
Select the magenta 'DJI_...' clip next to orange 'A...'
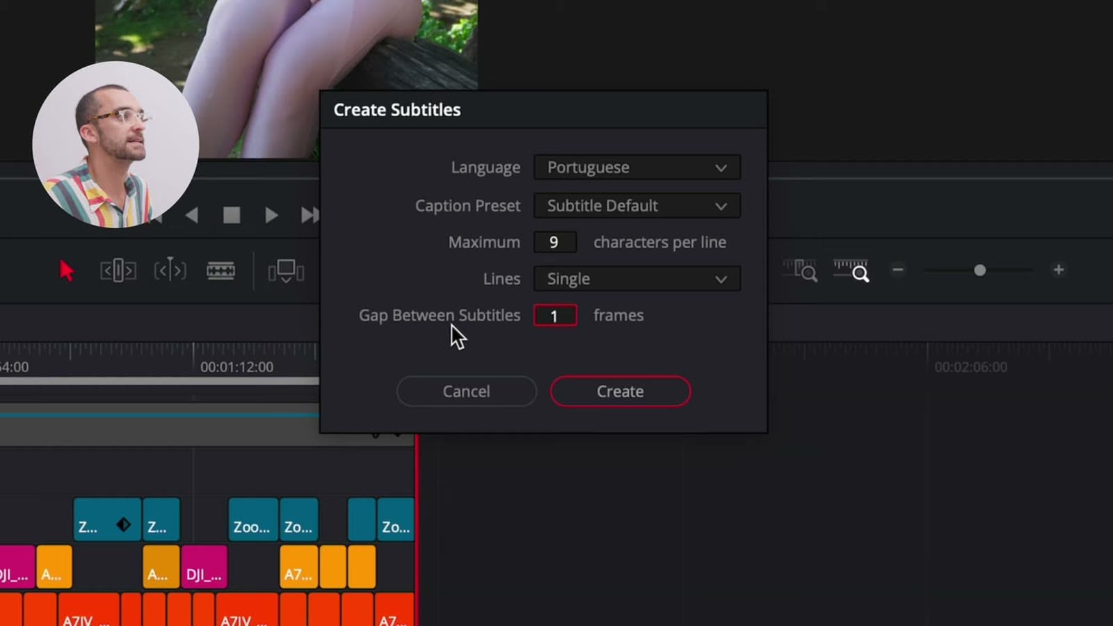tap(204, 567)
